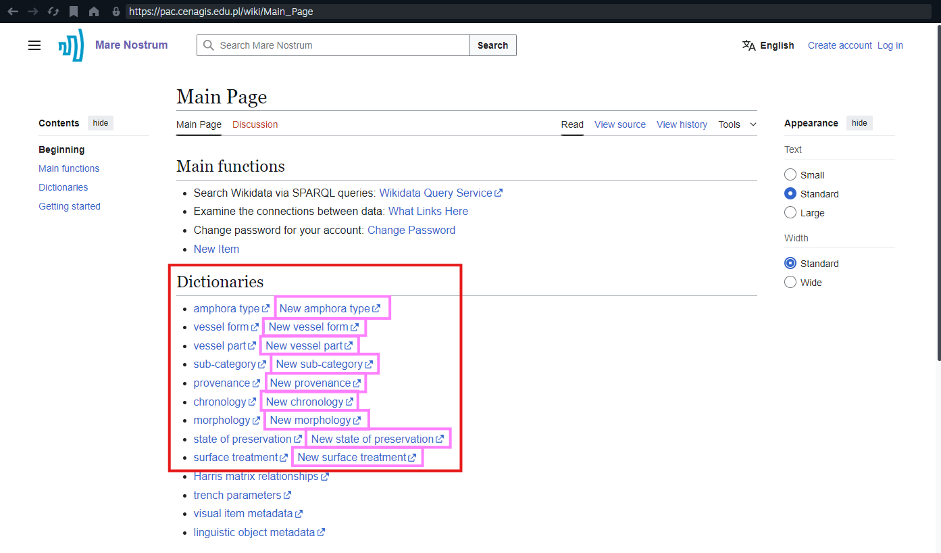
Task: Open the sub-category dictionary
Action: (x=230, y=364)
